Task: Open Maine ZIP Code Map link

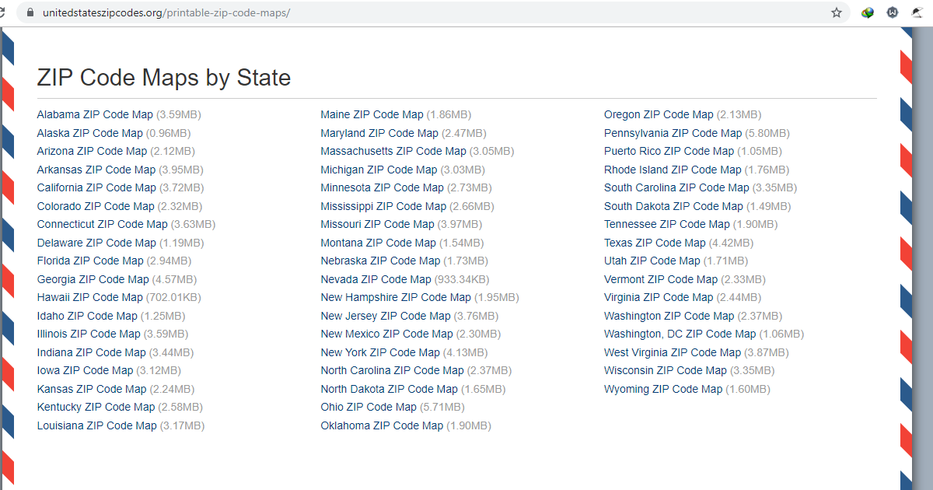Action: [372, 114]
